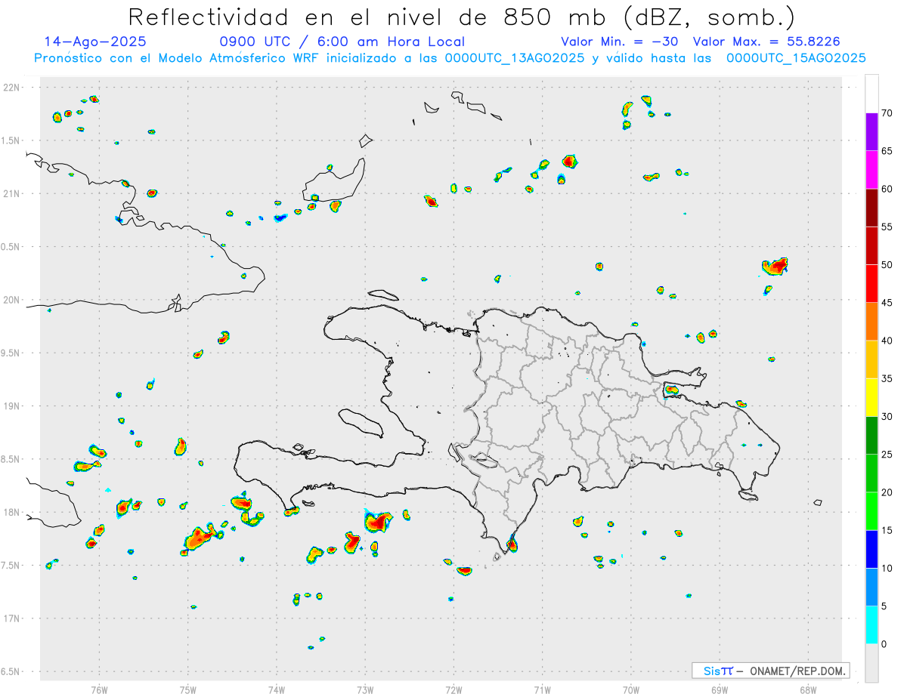This screenshot has height=700, width=907.
Task: Pick the orange 40–45 dBZ legend color
Action: (x=871, y=322)
